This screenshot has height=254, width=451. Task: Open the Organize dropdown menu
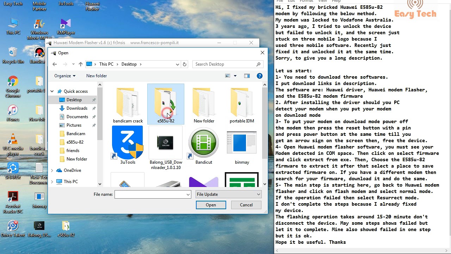pyautogui.click(x=65, y=76)
